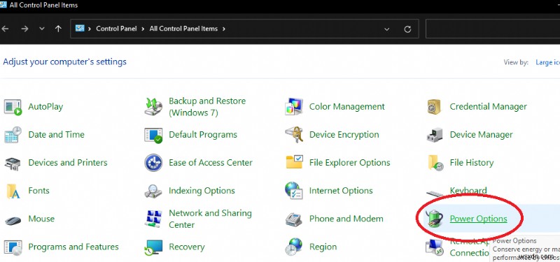Open the File Explorer Options folder icon
560x262 pixels.
click(295, 162)
